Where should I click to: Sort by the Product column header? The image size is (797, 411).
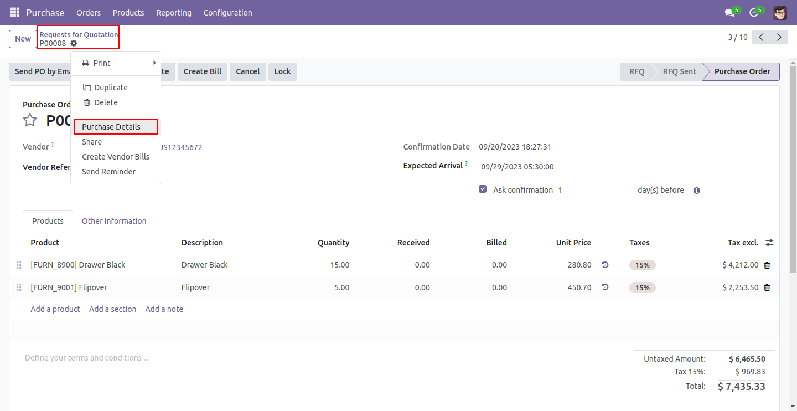coord(45,243)
